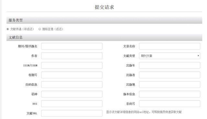
Task: Select 文献传递（非返还） radio button
Action: [x=8, y=29]
